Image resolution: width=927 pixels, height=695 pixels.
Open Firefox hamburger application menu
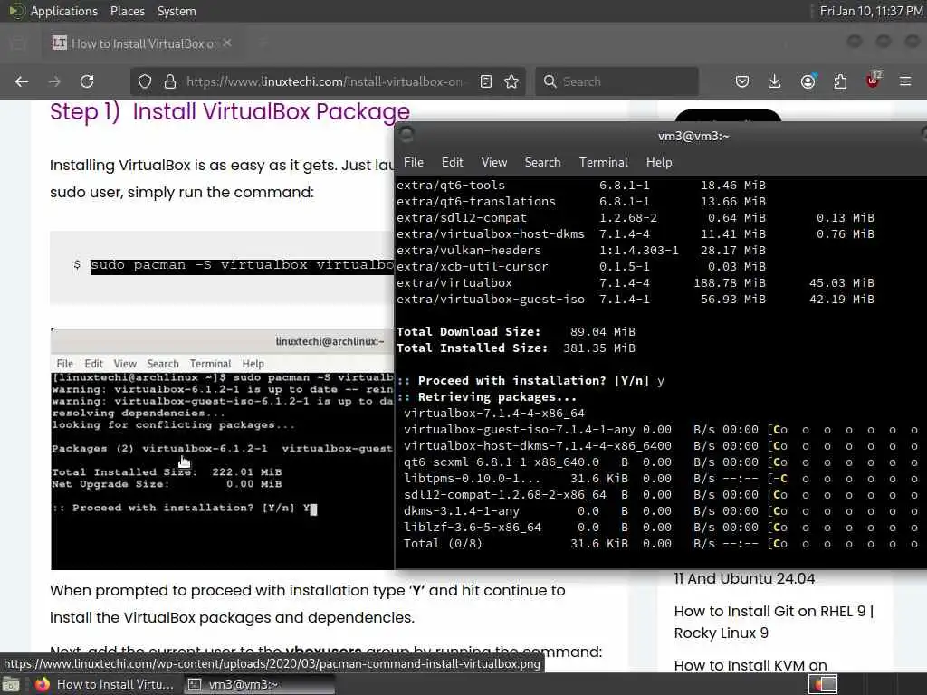point(905,81)
